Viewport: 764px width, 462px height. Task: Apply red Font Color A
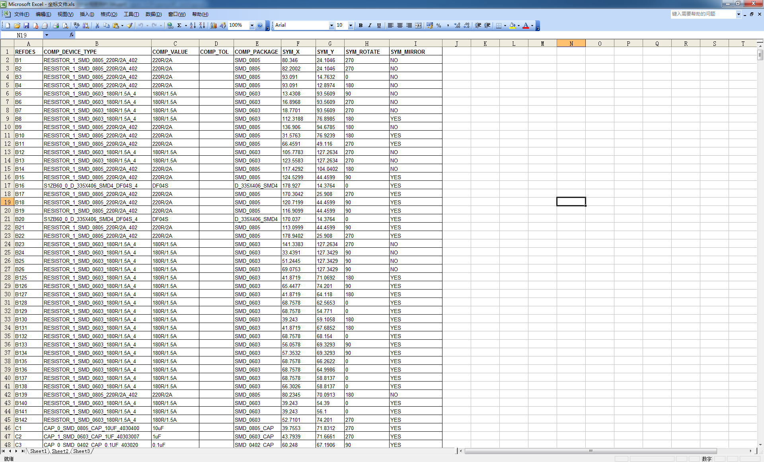(526, 25)
